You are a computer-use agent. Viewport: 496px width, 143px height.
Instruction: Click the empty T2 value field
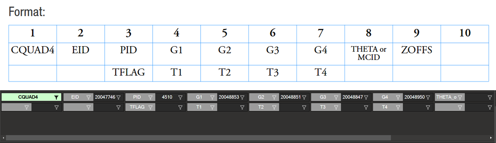(290, 107)
